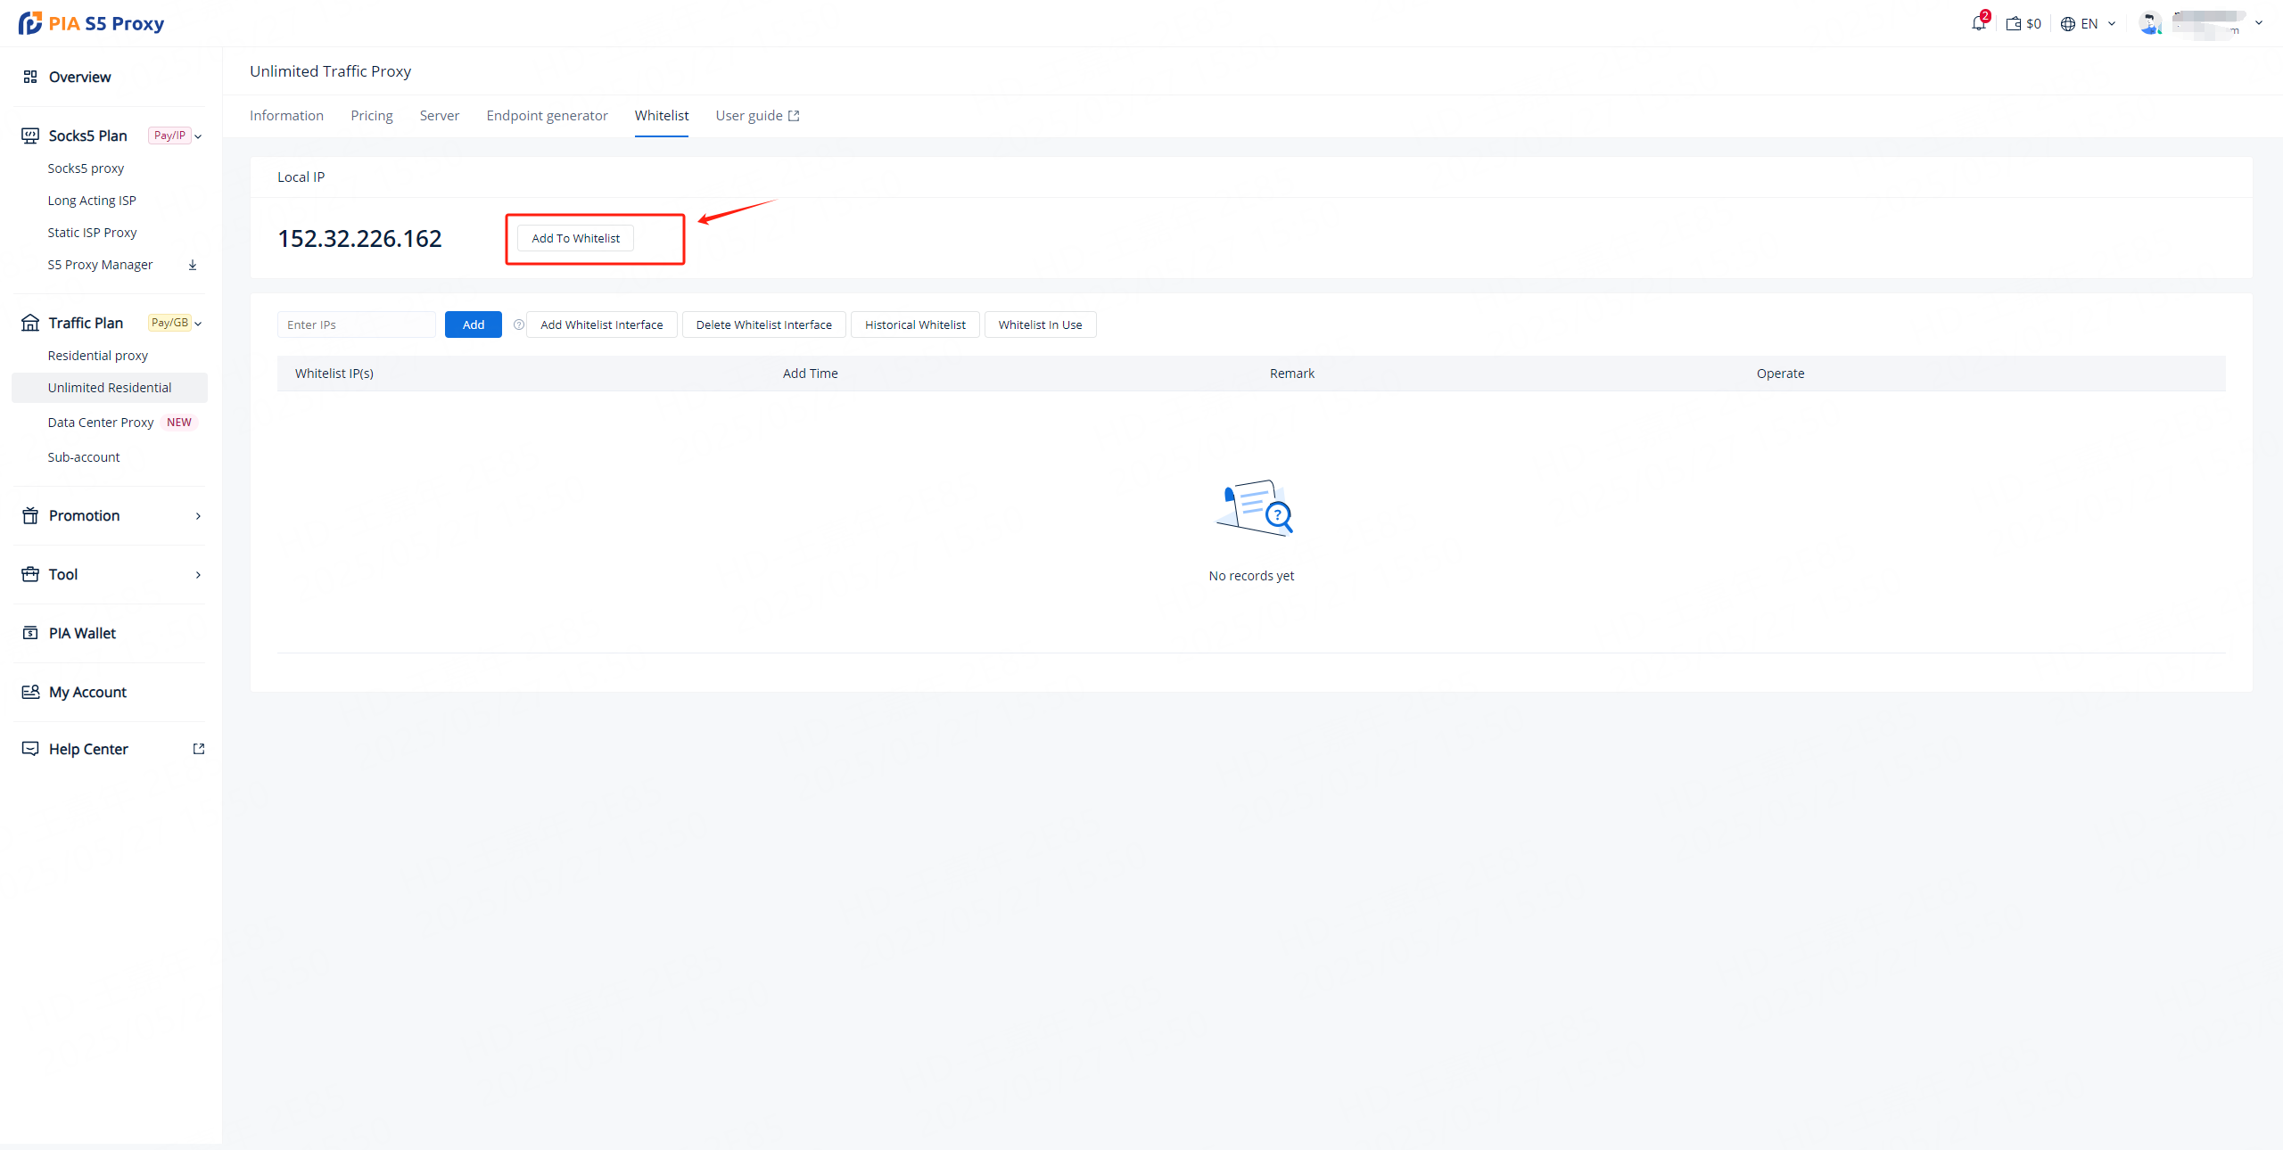The width and height of the screenshot is (2283, 1150).
Task: Click the user avatar icon
Action: [2149, 23]
